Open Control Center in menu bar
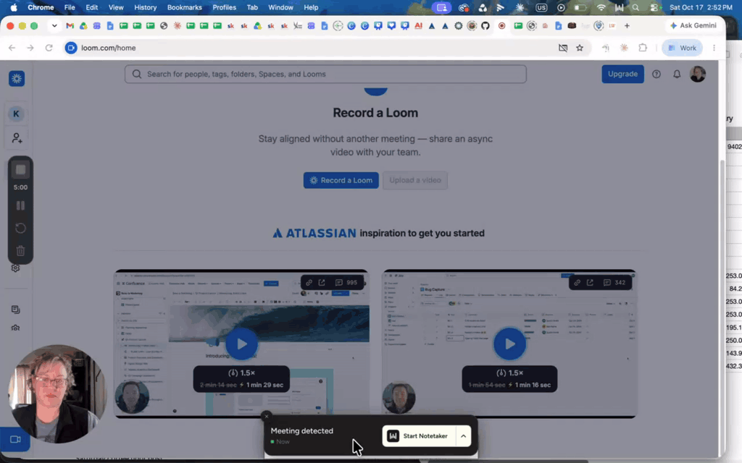 654,7
